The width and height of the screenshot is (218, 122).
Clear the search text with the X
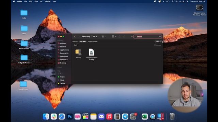(160, 37)
